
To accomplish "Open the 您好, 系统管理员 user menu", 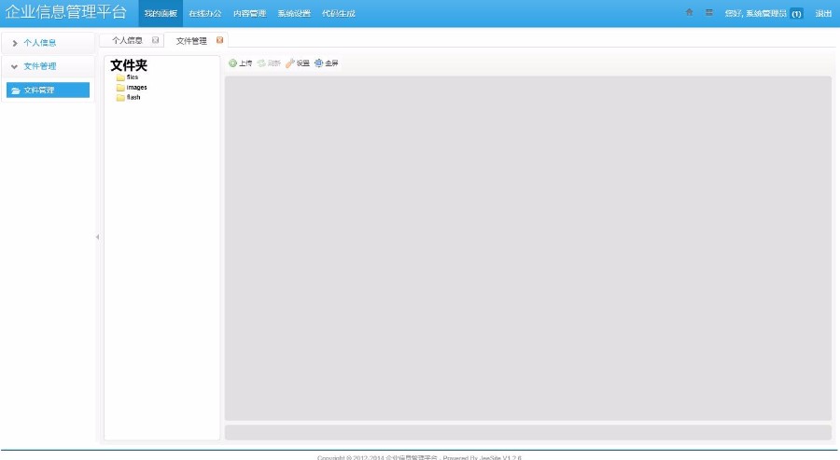I will (756, 13).
